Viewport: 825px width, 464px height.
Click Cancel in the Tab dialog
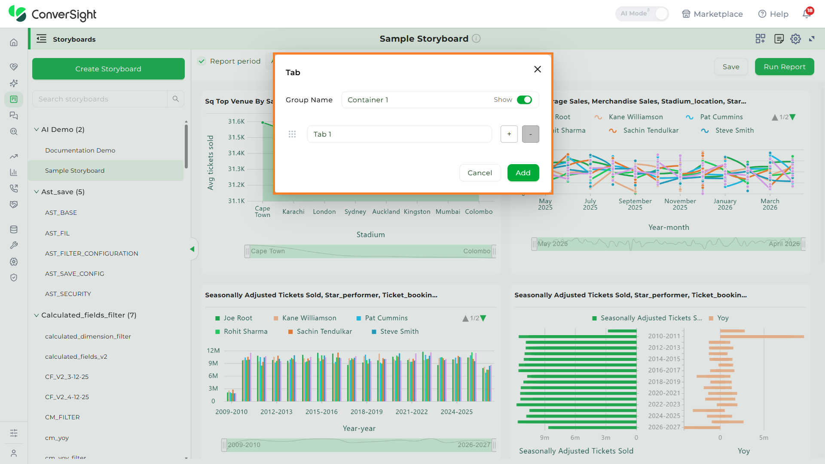point(480,173)
